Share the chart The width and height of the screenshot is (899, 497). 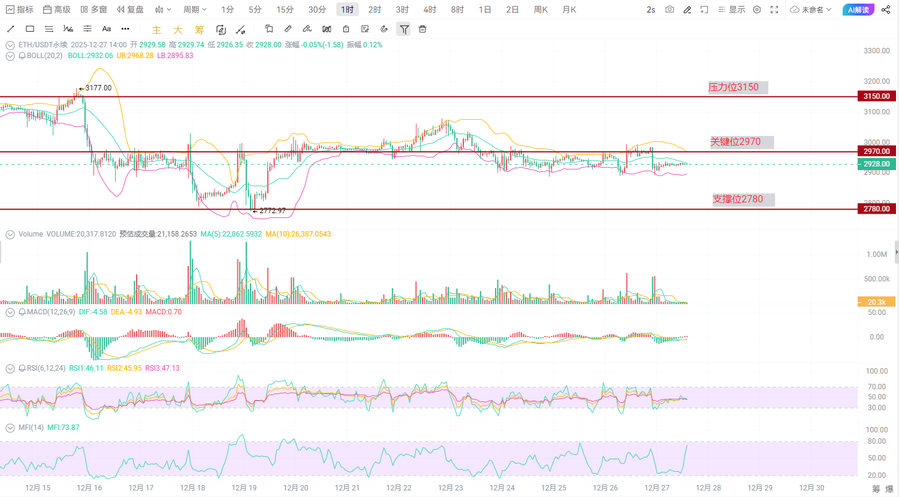[886, 10]
